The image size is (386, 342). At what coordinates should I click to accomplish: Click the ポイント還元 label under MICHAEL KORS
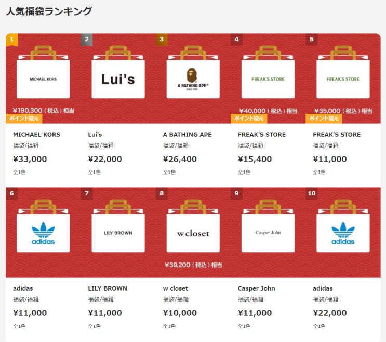24,119
